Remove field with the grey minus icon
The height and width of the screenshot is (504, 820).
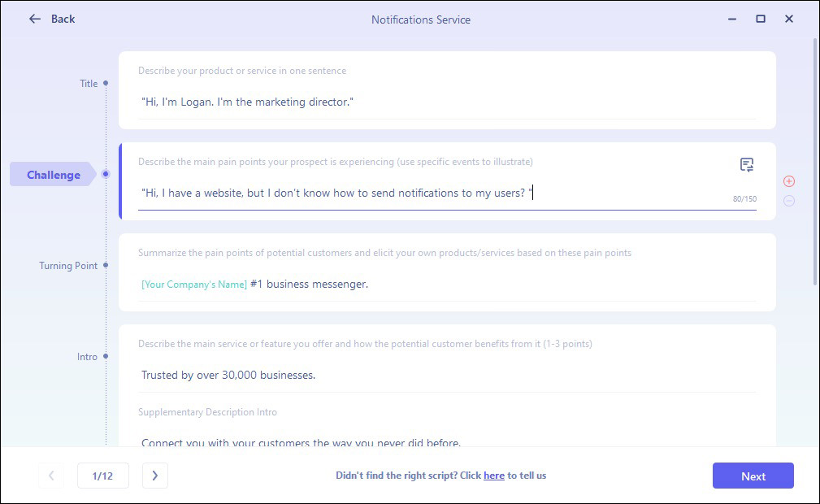(789, 201)
